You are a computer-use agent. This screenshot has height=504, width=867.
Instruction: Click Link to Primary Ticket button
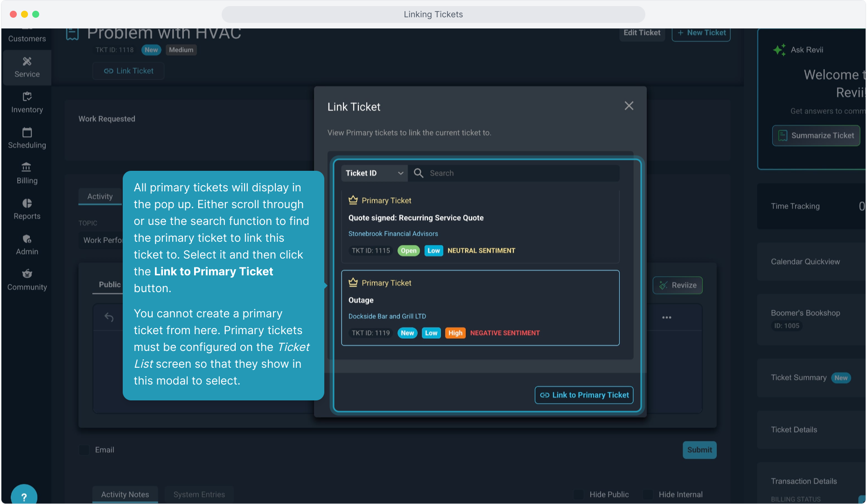[584, 395]
